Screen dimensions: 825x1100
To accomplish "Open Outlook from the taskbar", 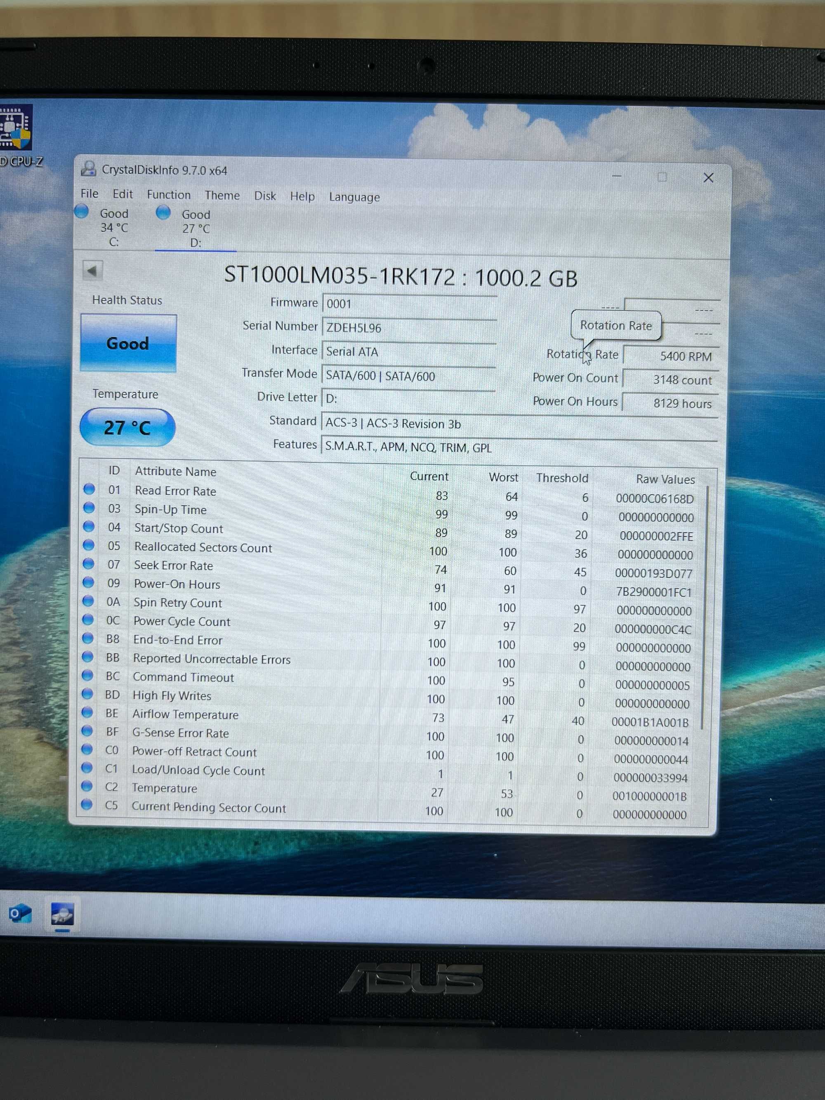I will point(20,914).
